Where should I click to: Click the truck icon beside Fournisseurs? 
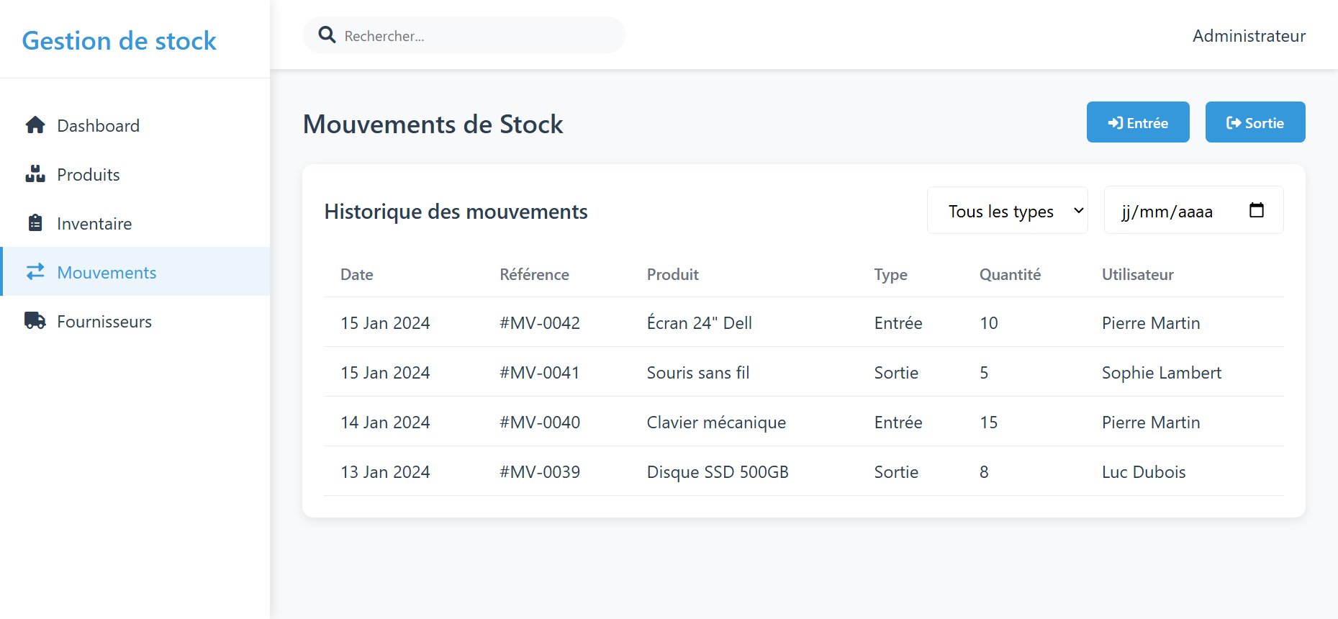click(x=35, y=321)
